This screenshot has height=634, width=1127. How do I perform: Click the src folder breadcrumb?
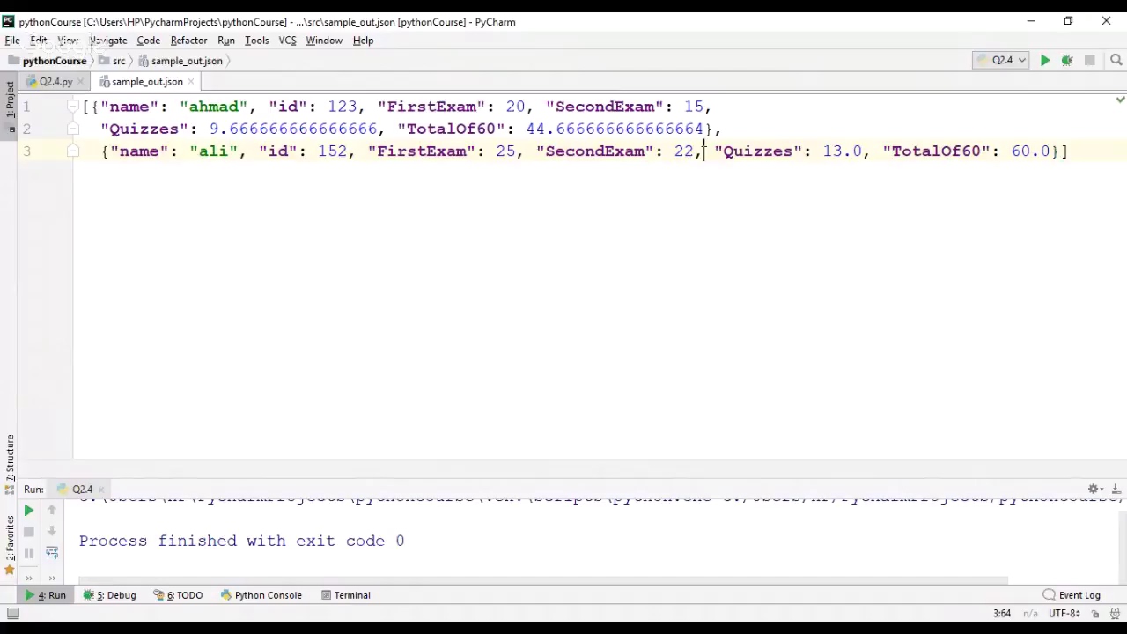[x=112, y=61]
